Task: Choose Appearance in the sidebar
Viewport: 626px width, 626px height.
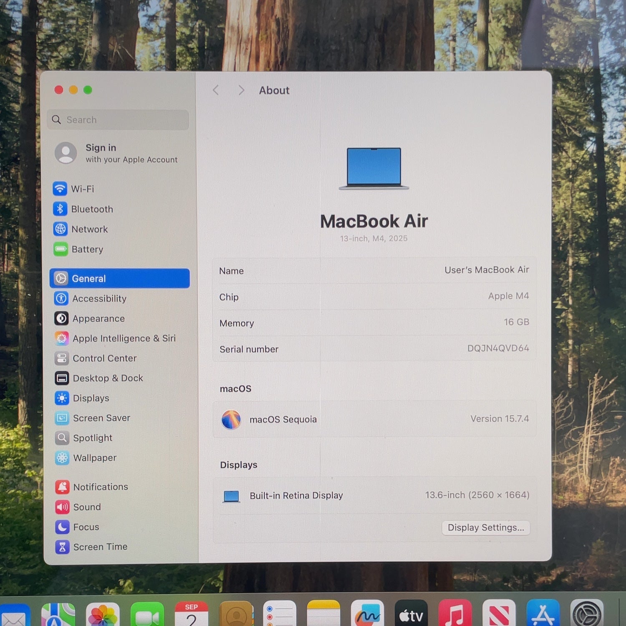Action: [90, 318]
